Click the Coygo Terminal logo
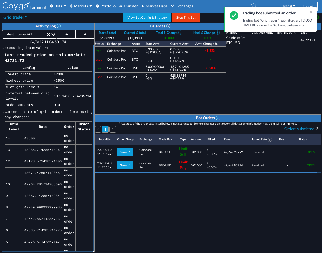This screenshot has height=253, width=322. coord(24,6)
